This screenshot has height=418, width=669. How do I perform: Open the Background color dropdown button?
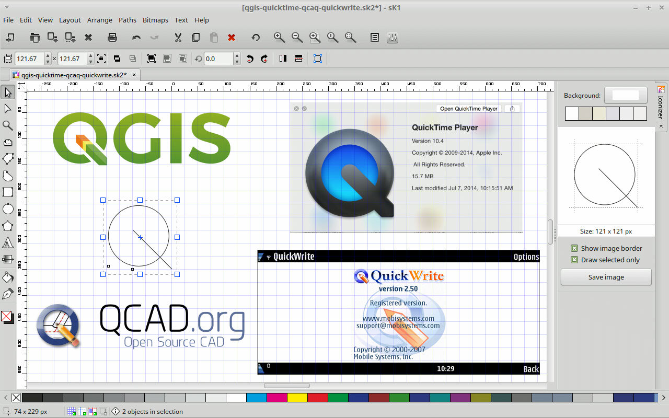point(626,95)
